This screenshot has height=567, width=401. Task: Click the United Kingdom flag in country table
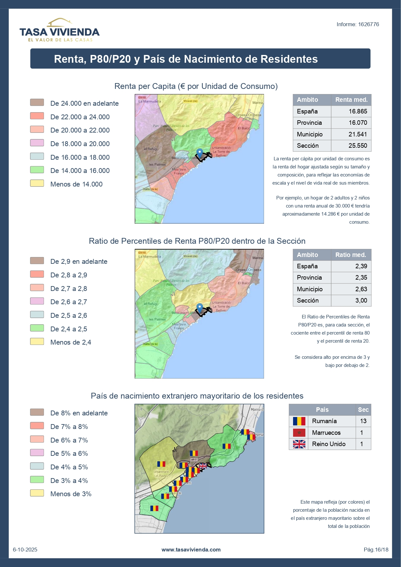(x=299, y=444)
